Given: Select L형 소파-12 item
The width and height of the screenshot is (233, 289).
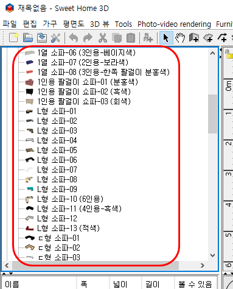Looking at the screenshot, I should coord(57,218).
